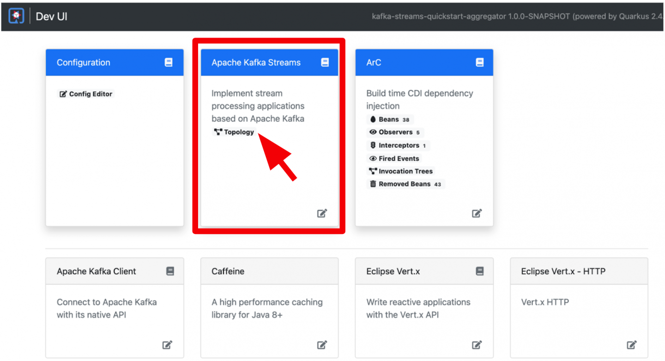Open ArC Fired Events
This screenshot has height=361, width=665.
pos(394,158)
